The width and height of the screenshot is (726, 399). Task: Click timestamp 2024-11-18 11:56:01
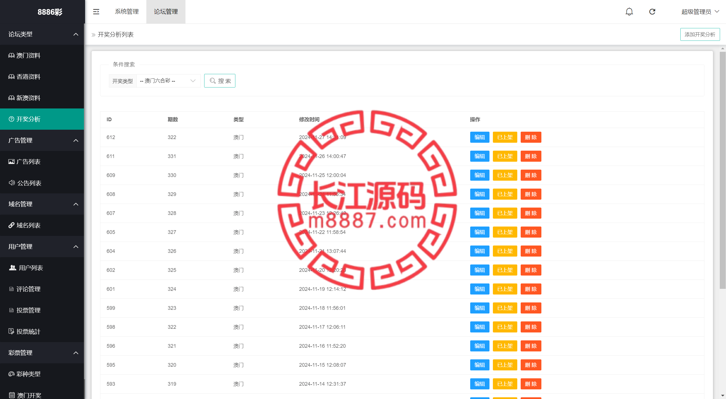coord(322,308)
